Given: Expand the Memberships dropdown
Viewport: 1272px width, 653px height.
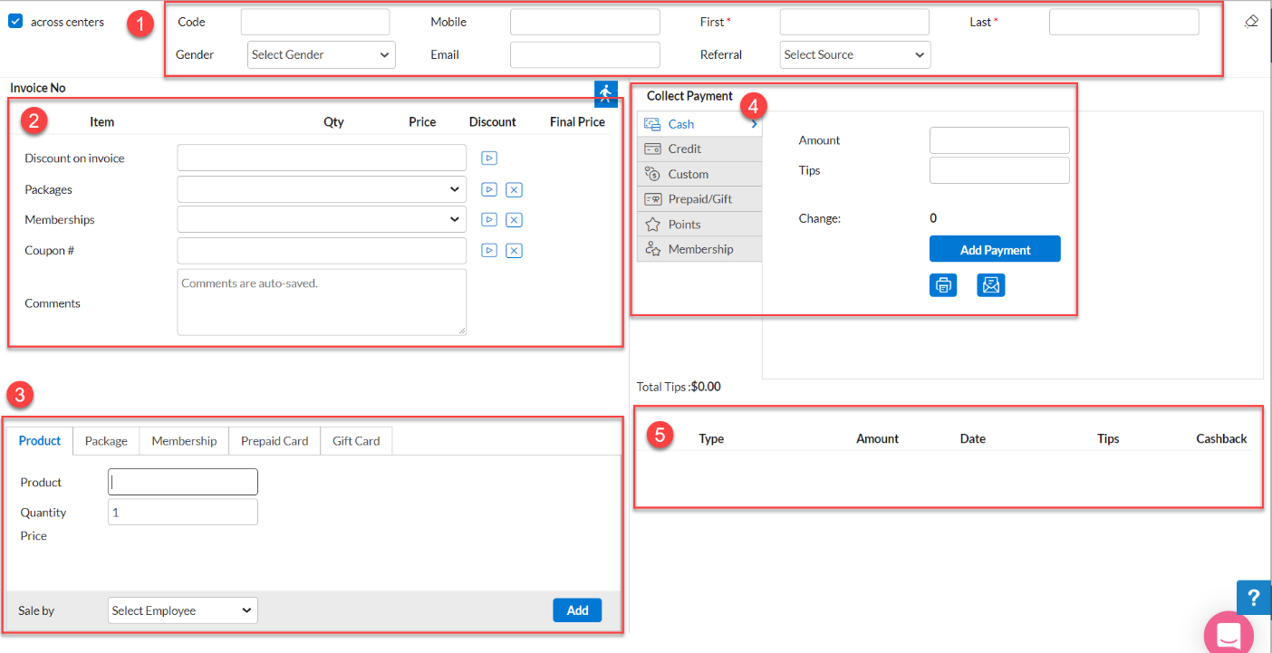Looking at the screenshot, I should (322, 219).
